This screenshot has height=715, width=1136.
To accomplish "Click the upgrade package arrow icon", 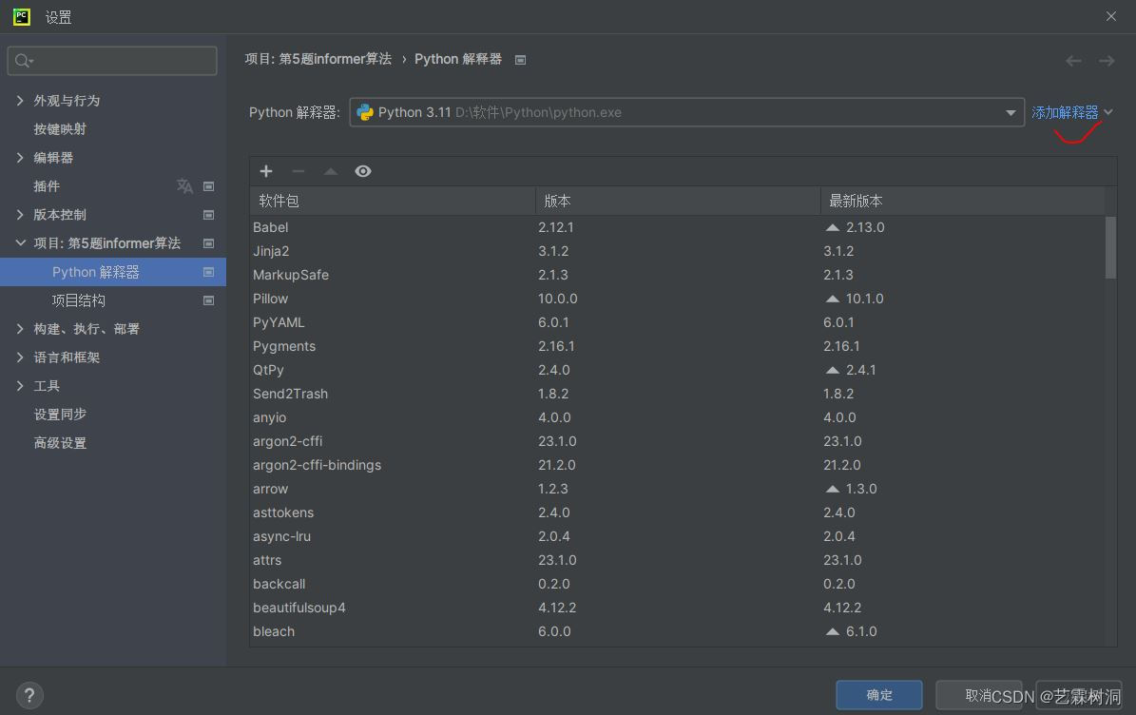I will click(x=331, y=171).
